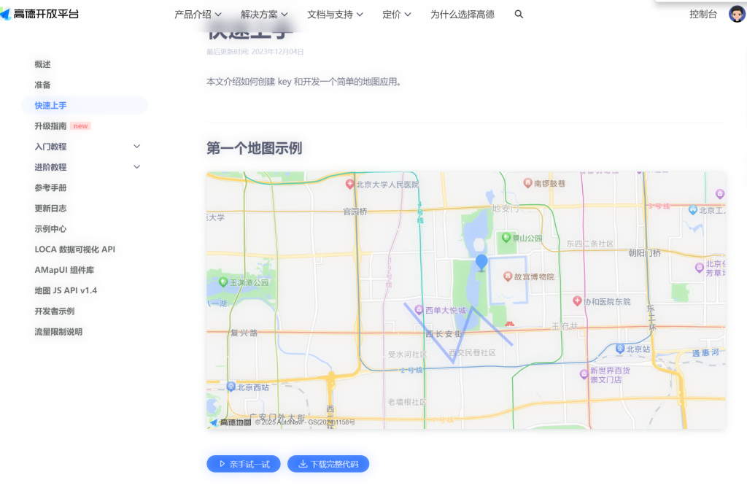Click the 地安门 label on map
The height and width of the screenshot is (488, 747).
click(x=505, y=209)
